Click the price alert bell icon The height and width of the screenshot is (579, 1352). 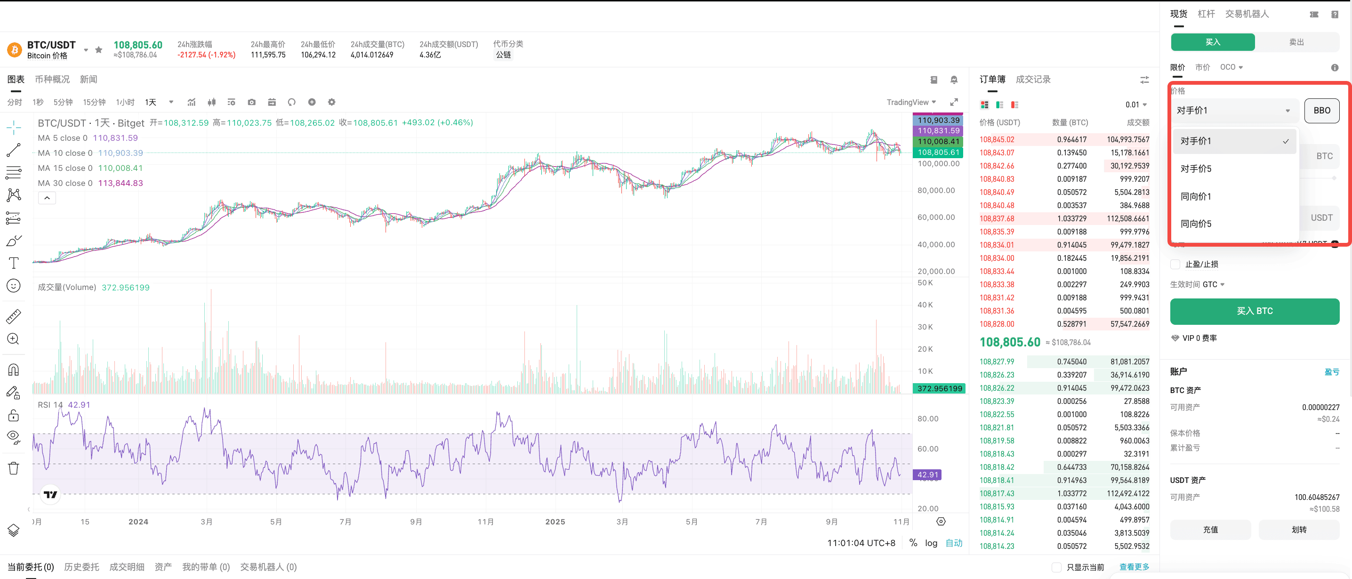tap(954, 80)
